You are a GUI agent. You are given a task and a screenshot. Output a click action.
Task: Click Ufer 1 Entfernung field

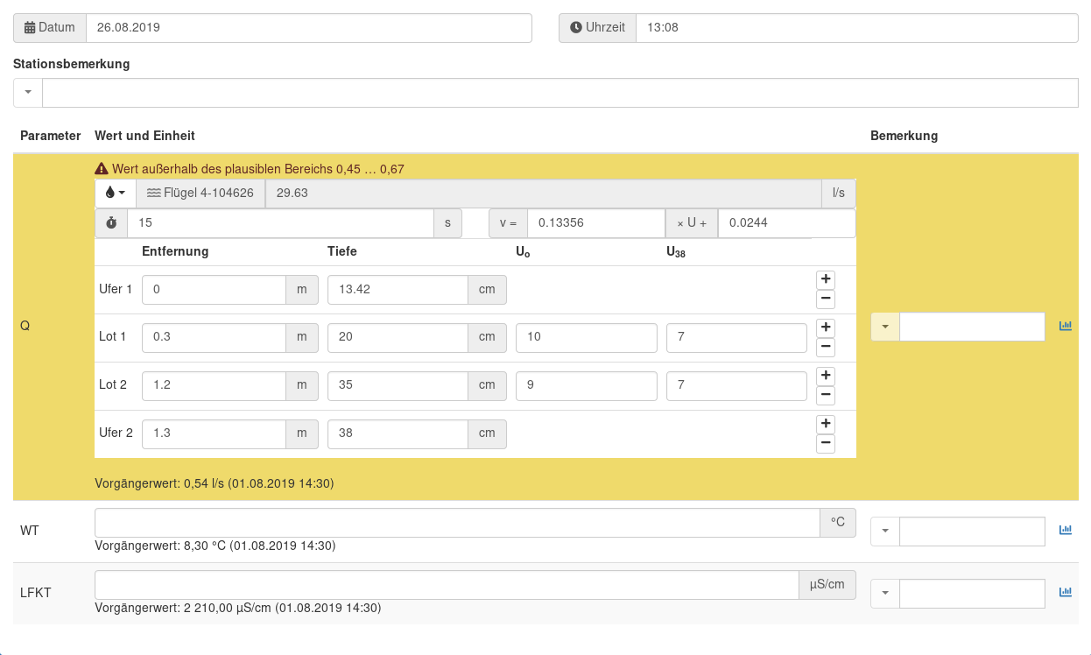coord(215,290)
